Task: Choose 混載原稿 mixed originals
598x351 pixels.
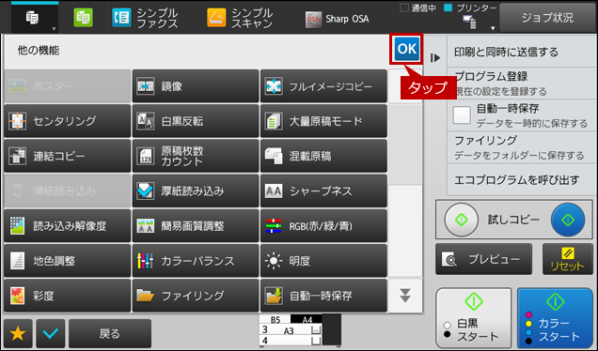Action: pyautogui.click(x=323, y=156)
